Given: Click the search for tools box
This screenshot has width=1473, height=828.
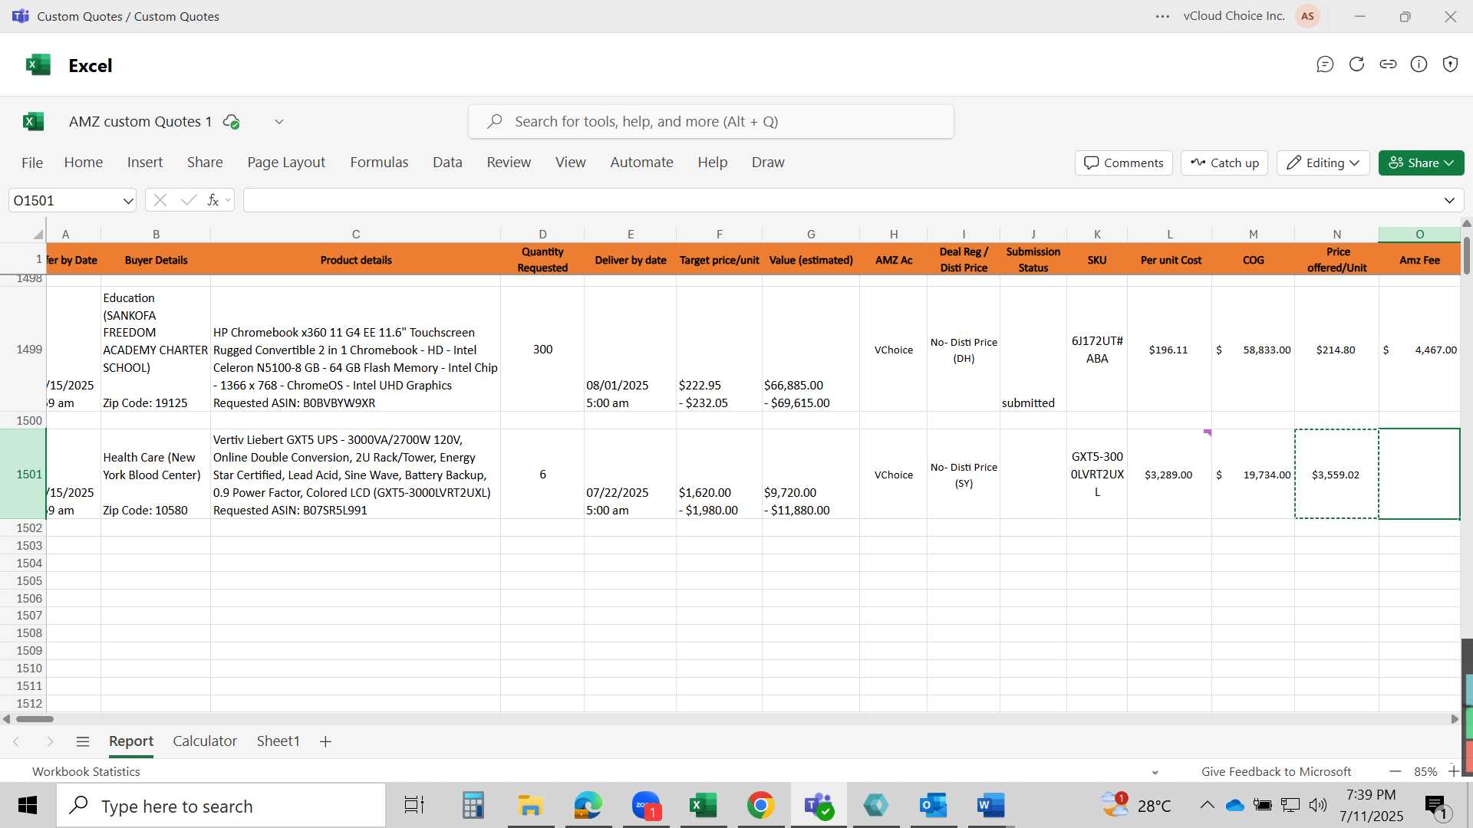Looking at the screenshot, I should click(x=711, y=121).
